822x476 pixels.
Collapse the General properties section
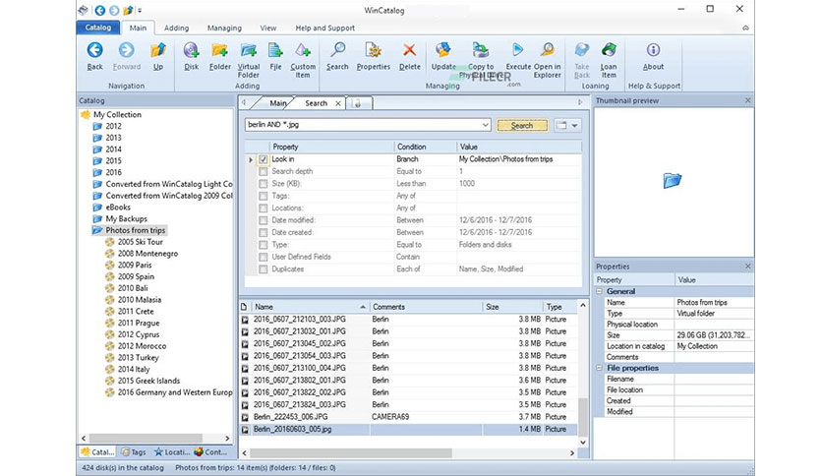599,291
